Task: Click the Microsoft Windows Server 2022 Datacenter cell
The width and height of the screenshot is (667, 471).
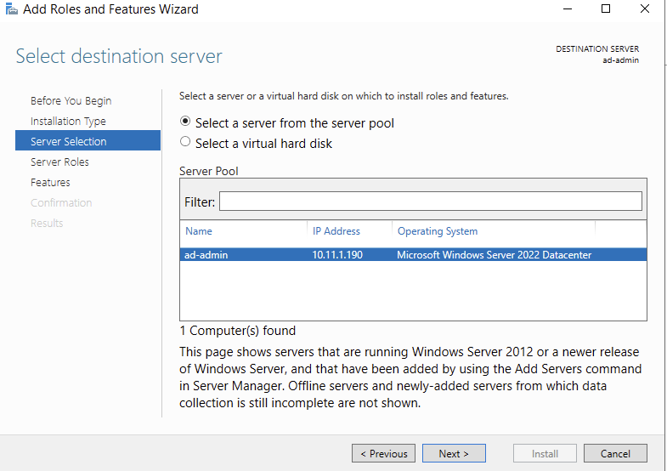Action: tap(494, 255)
